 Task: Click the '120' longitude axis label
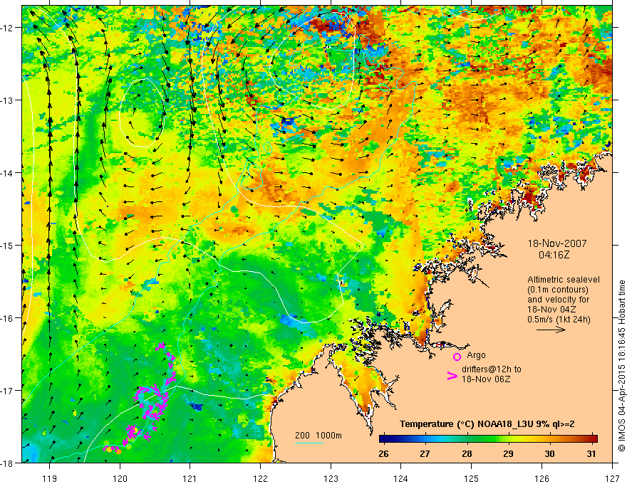click(120, 478)
